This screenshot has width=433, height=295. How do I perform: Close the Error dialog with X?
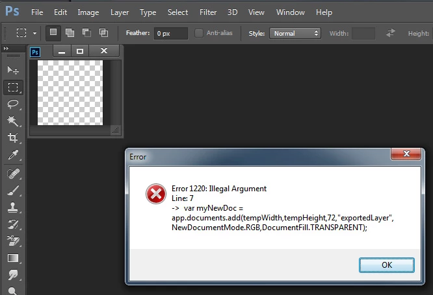(x=406, y=154)
